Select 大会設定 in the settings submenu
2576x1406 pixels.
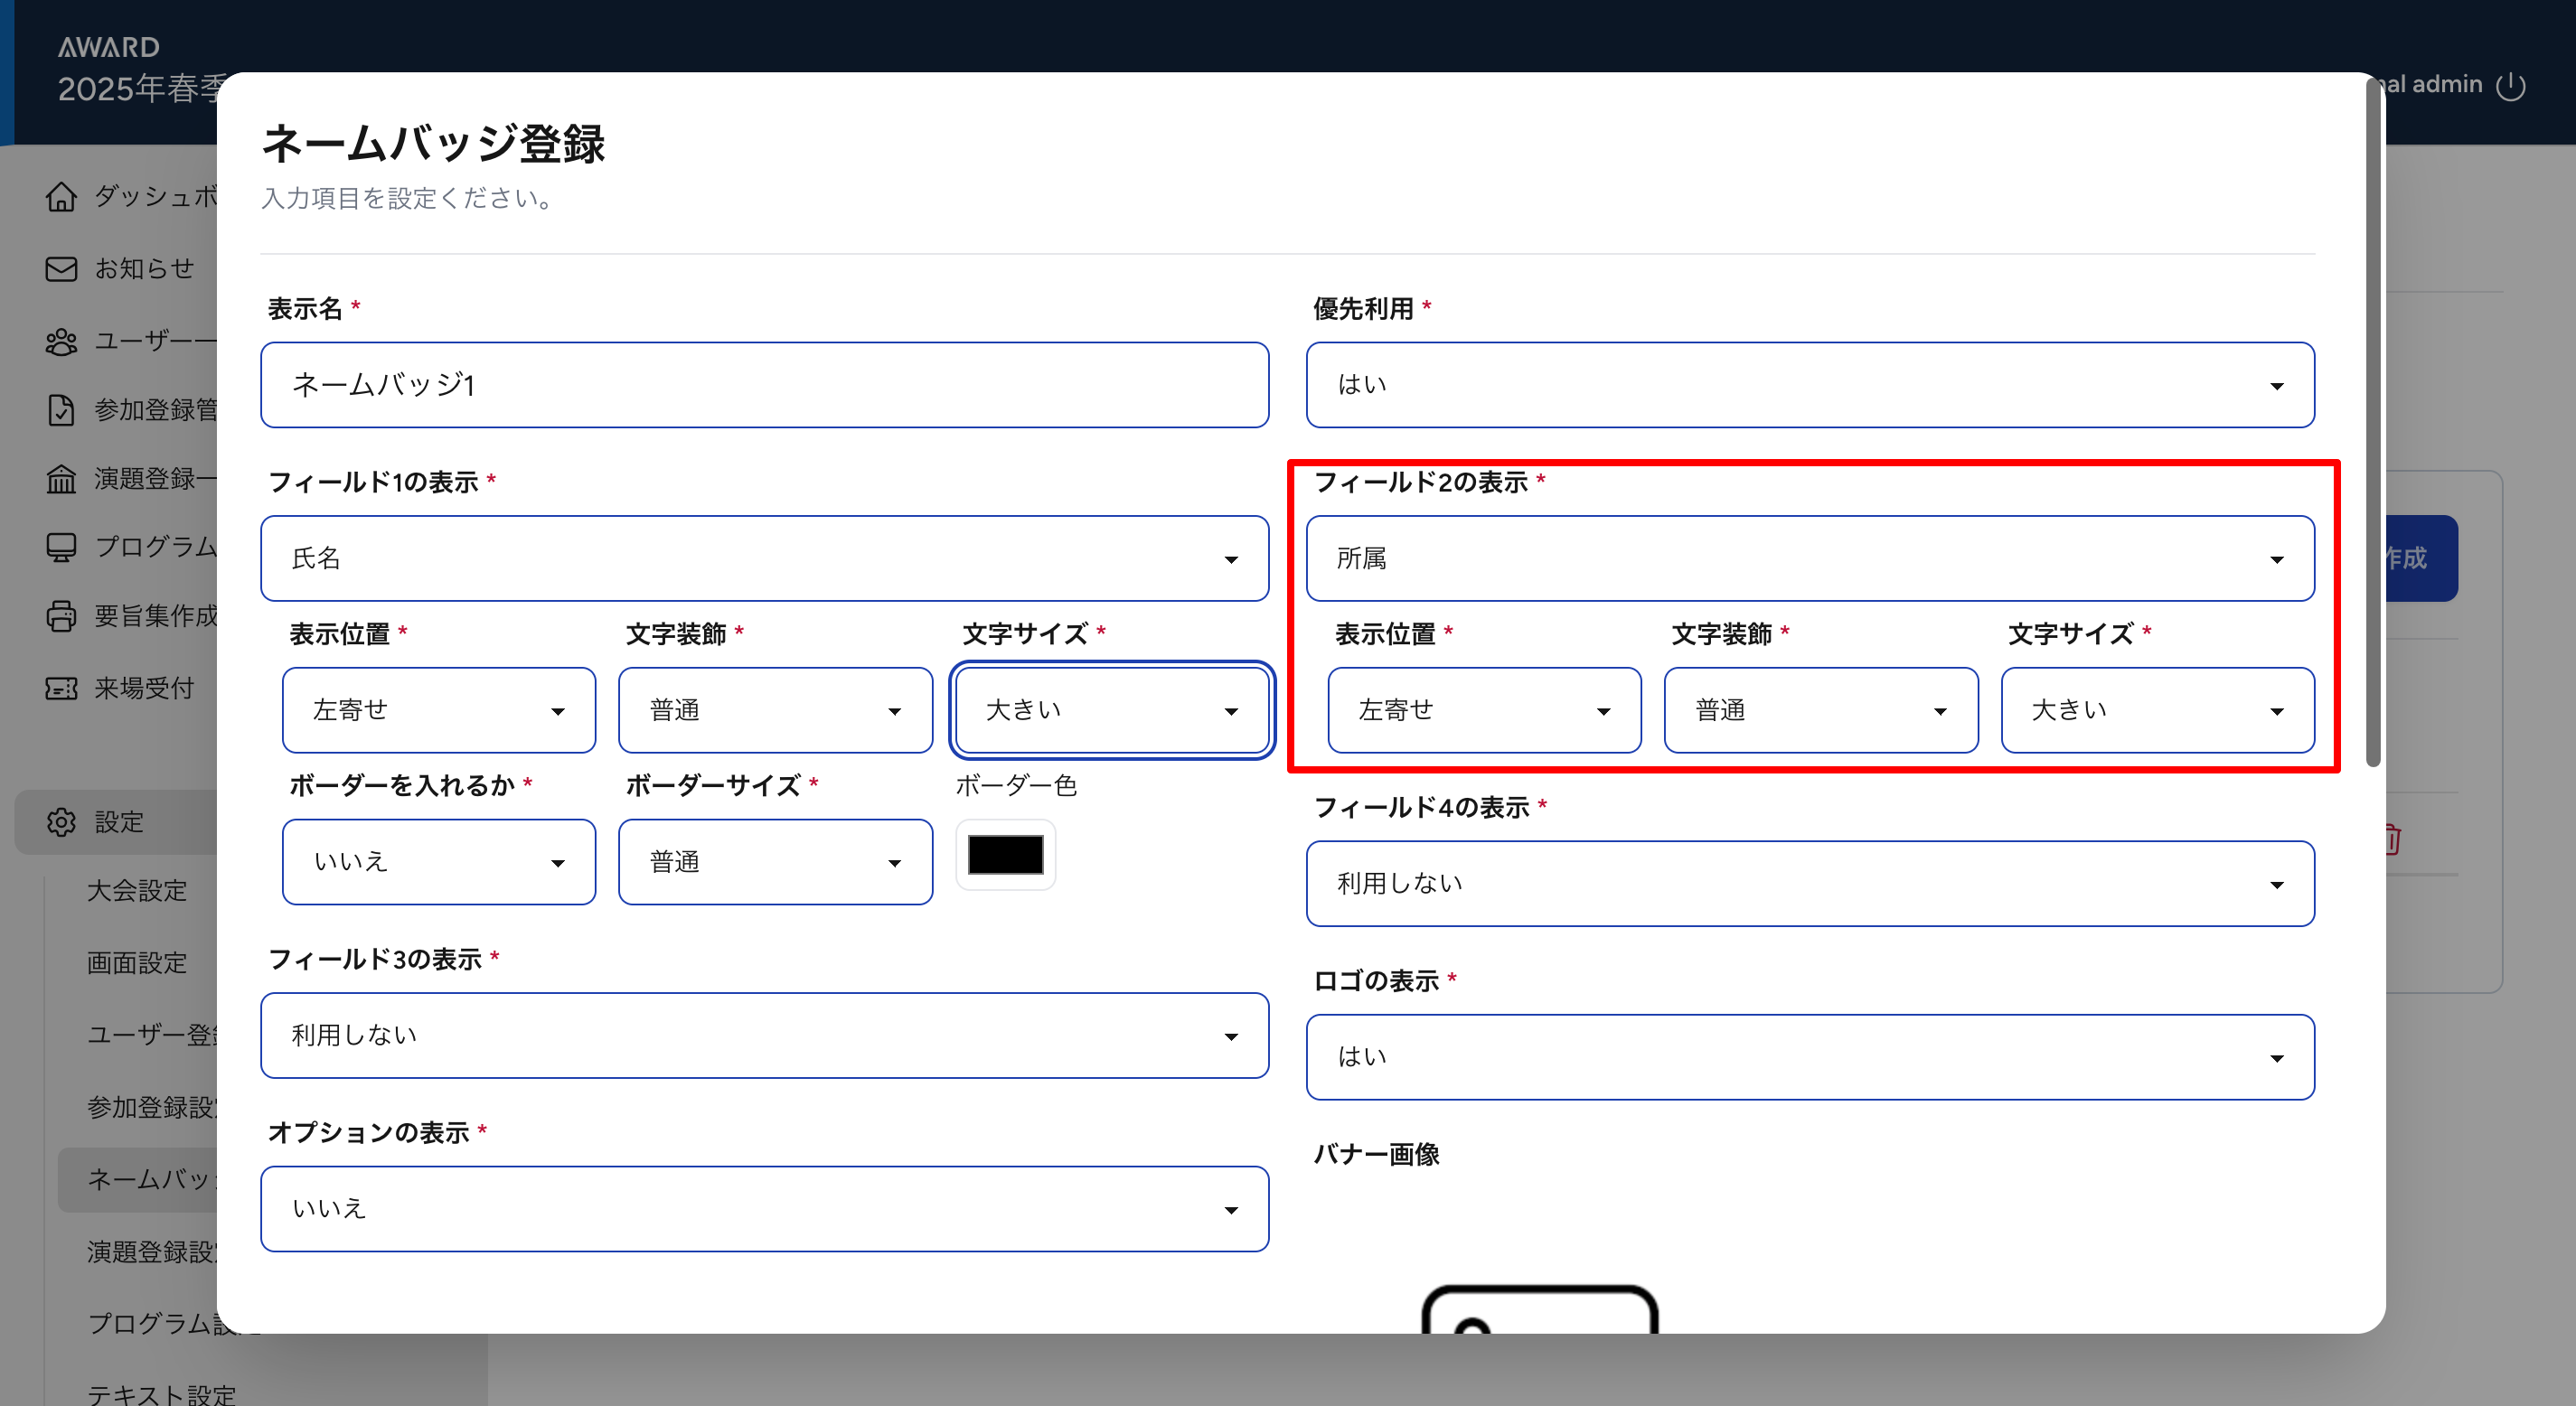137,890
